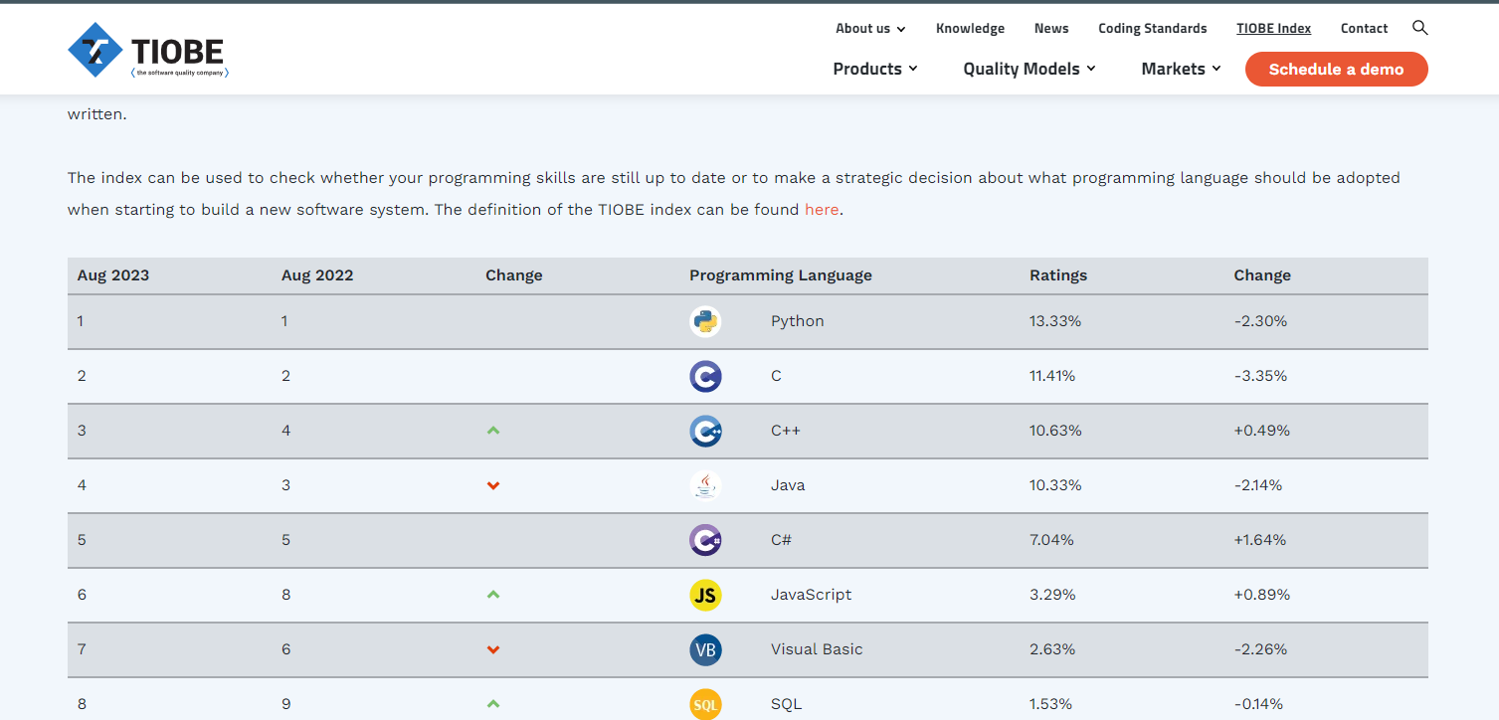The image size is (1499, 720).
Task: Click the Ratings column header
Action: point(1058,275)
